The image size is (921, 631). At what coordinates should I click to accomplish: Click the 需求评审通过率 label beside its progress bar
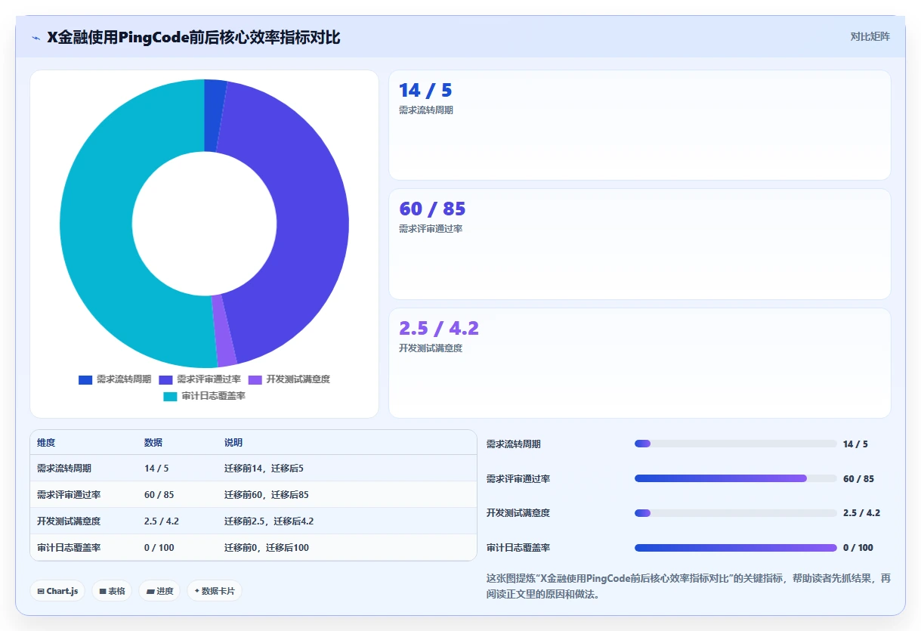pos(518,479)
